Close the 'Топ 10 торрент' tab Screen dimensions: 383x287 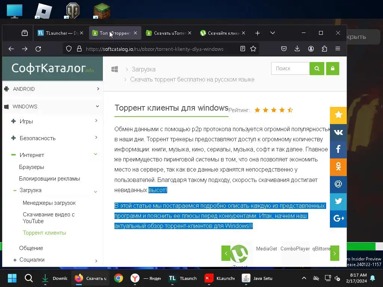135,33
